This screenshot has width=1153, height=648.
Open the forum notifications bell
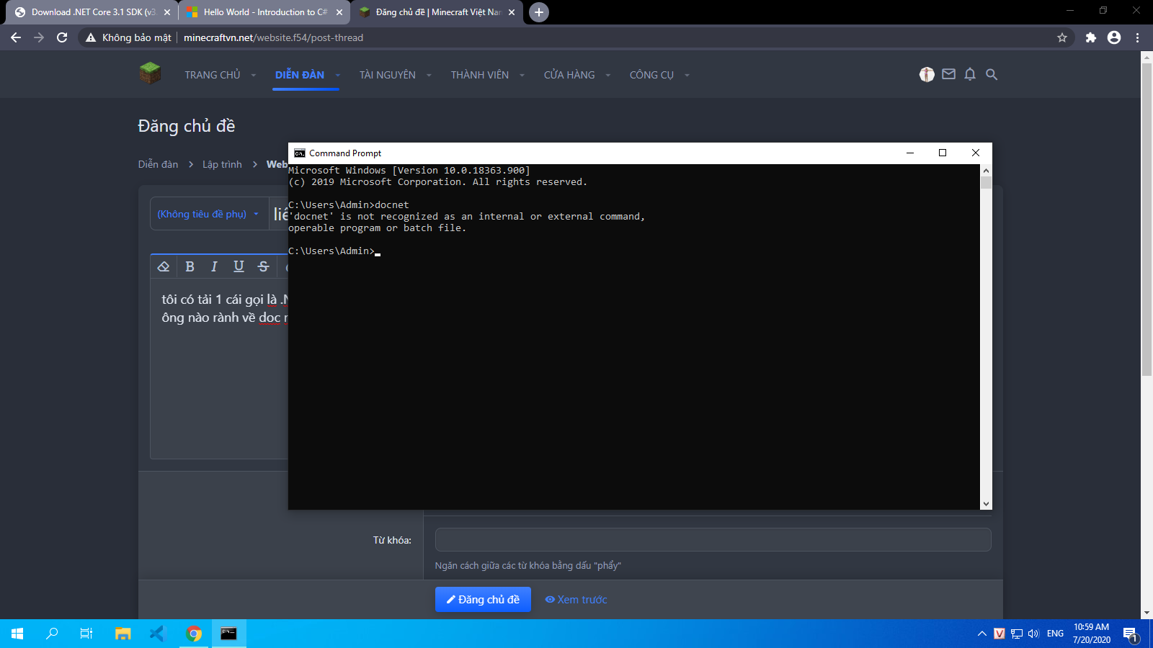(970, 74)
